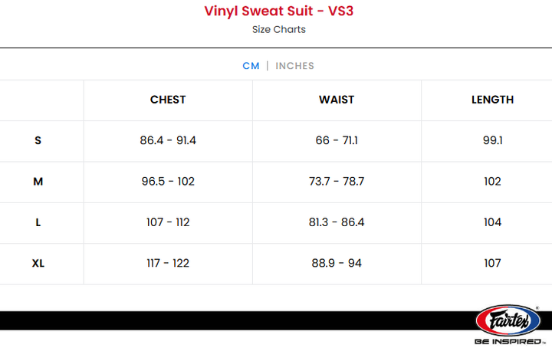Click the XL size row label
The width and height of the screenshot is (552, 348).
point(38,263)
